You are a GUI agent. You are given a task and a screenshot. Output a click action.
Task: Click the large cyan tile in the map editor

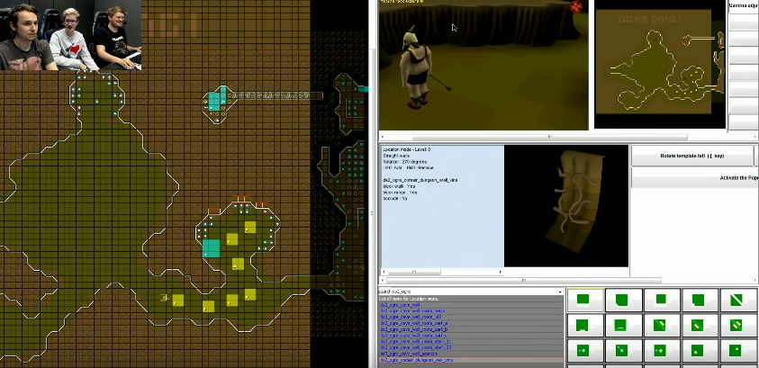211,248
